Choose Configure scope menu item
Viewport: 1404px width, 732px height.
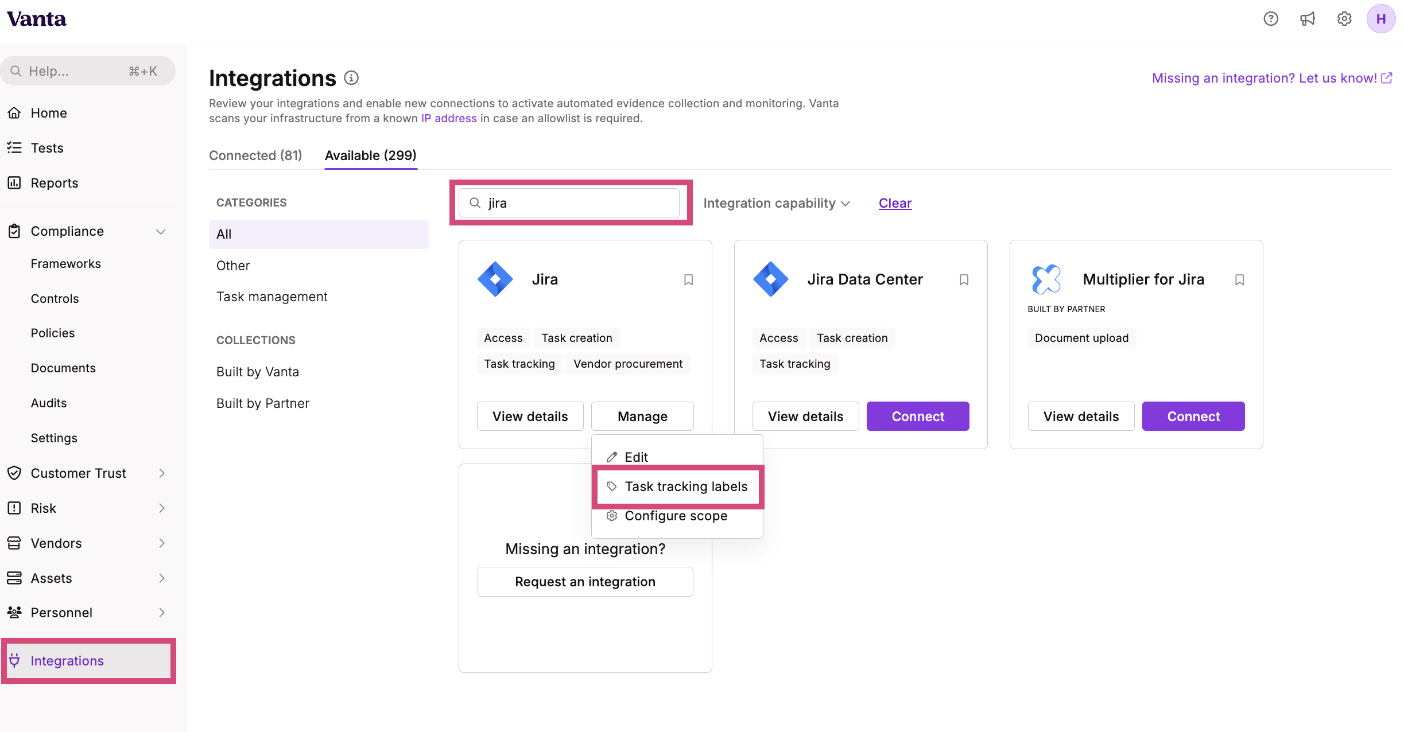(677, 516)
